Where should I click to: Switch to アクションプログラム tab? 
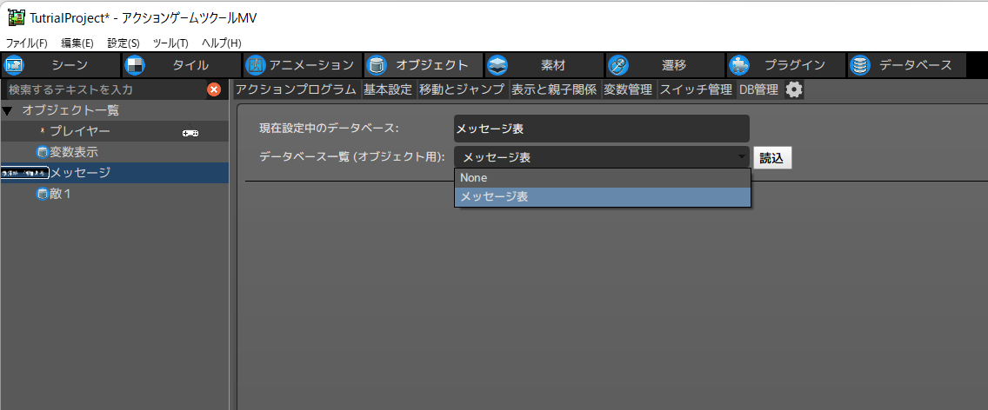(297, 89)
